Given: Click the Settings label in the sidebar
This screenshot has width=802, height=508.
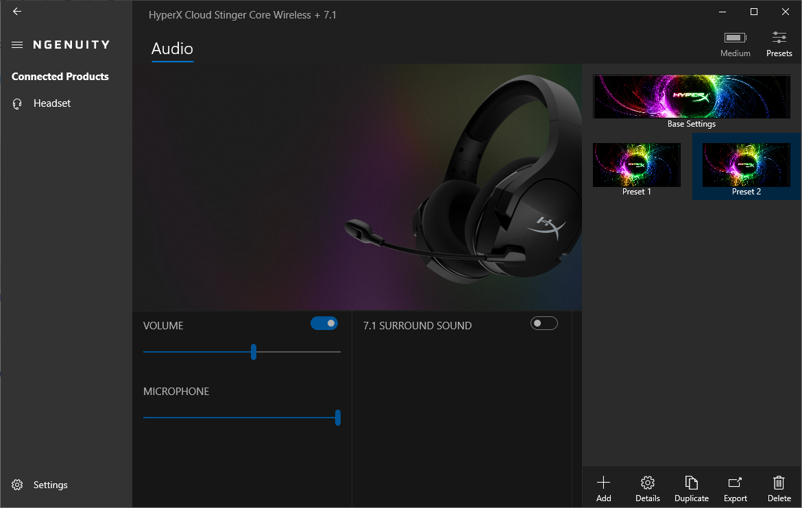Looking at the screenshot, I should [x=50, y=485].
